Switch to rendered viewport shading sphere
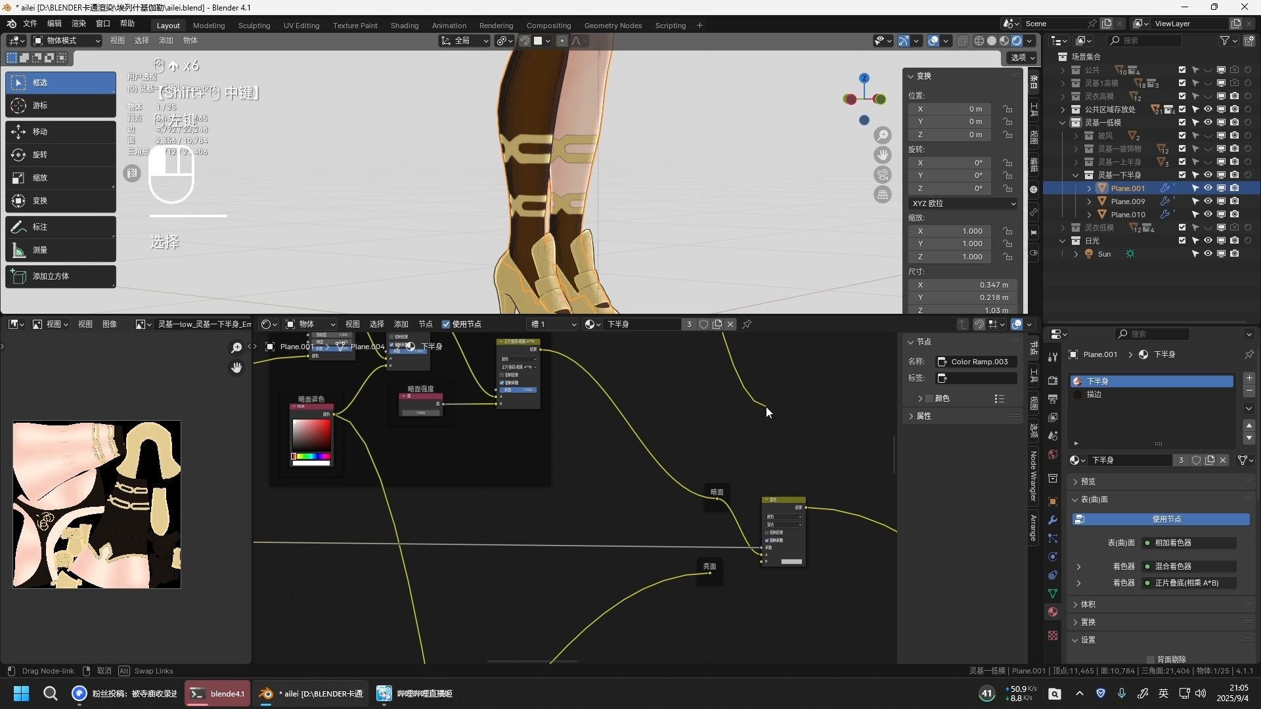The width and height of the screenshot is (1261, 709). (x=1017, y=41)
